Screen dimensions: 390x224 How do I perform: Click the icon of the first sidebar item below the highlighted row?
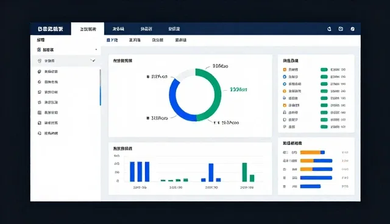pos(39,71)
